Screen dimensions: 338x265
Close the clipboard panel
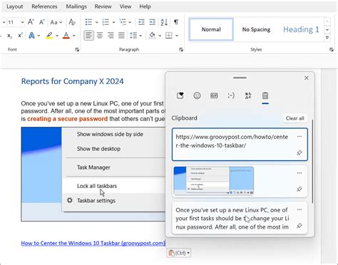307,78
